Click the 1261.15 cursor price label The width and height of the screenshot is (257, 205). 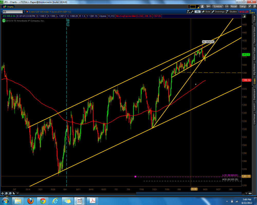point(246,176)
